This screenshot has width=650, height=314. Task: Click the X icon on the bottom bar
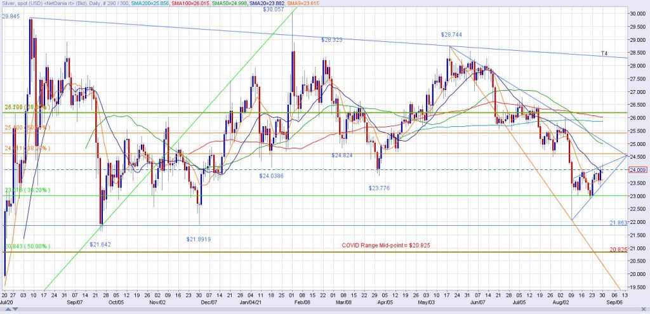pos(644,309)
